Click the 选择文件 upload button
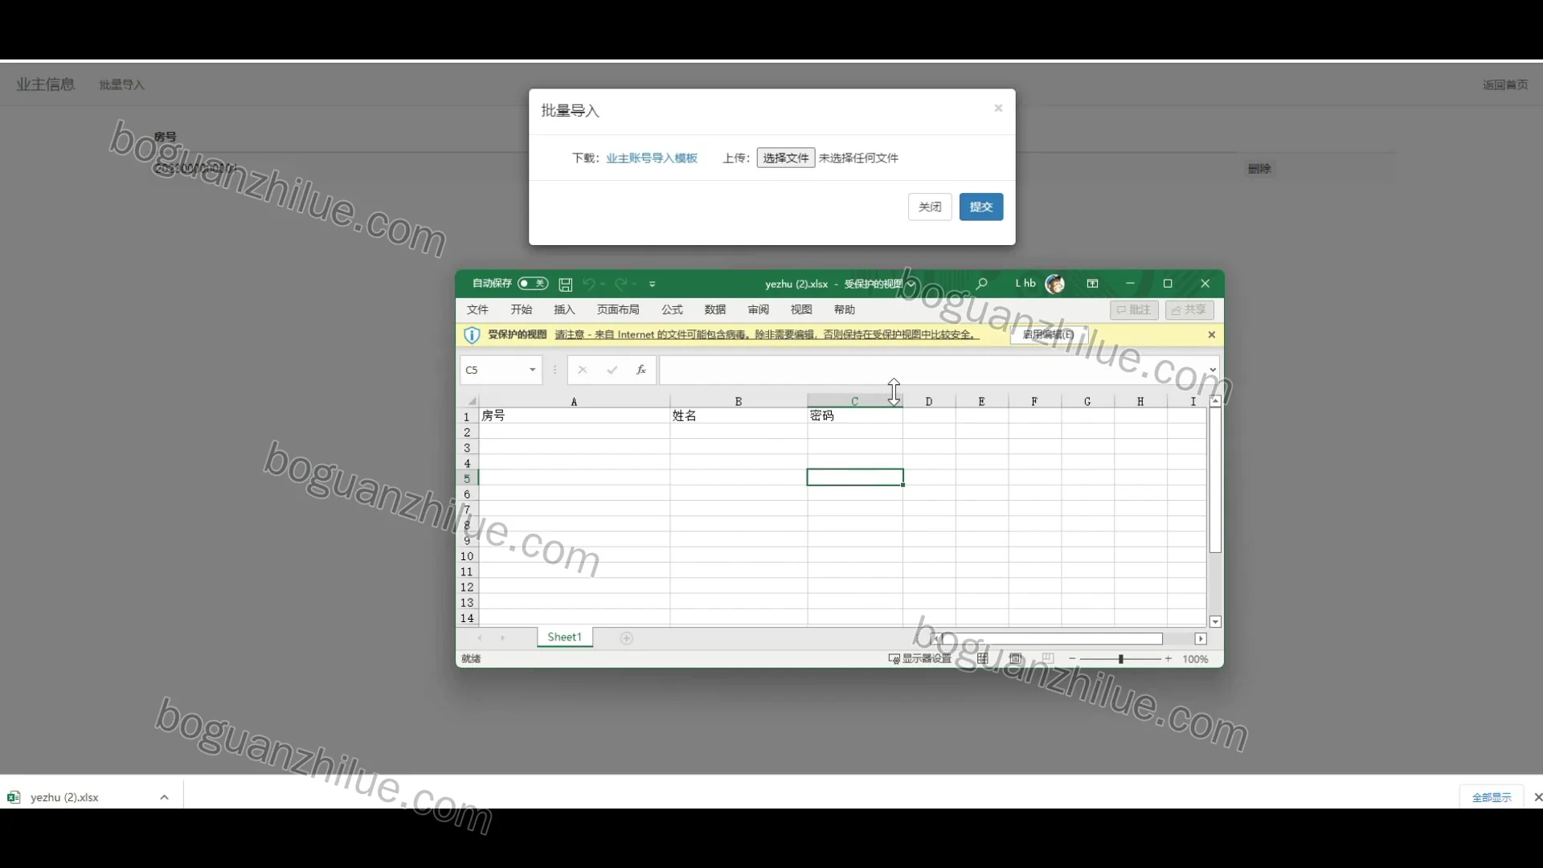 point(786,158)
